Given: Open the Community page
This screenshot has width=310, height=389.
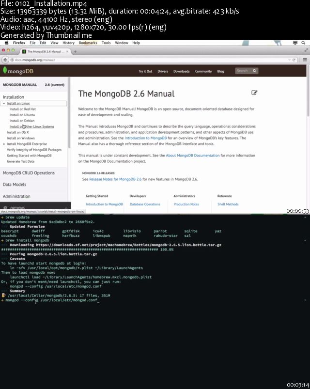Looking at the screenshot, I should (203, 71).
